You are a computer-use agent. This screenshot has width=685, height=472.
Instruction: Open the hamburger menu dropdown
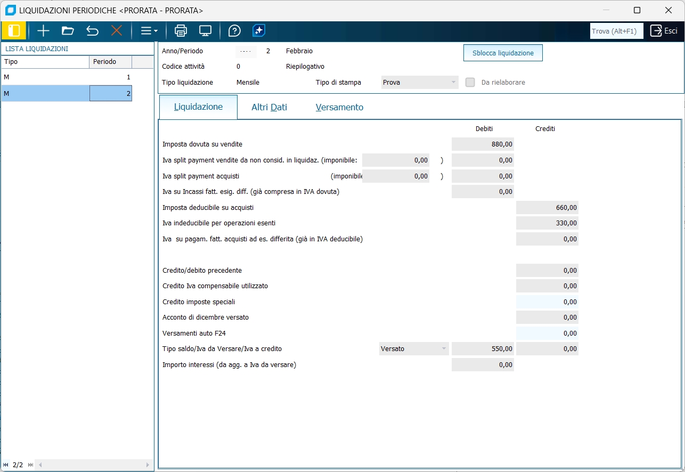pos(149,31)
